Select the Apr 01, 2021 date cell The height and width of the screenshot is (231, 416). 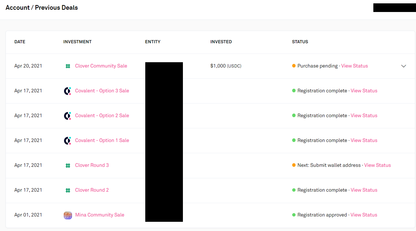(x=28, y=215)
